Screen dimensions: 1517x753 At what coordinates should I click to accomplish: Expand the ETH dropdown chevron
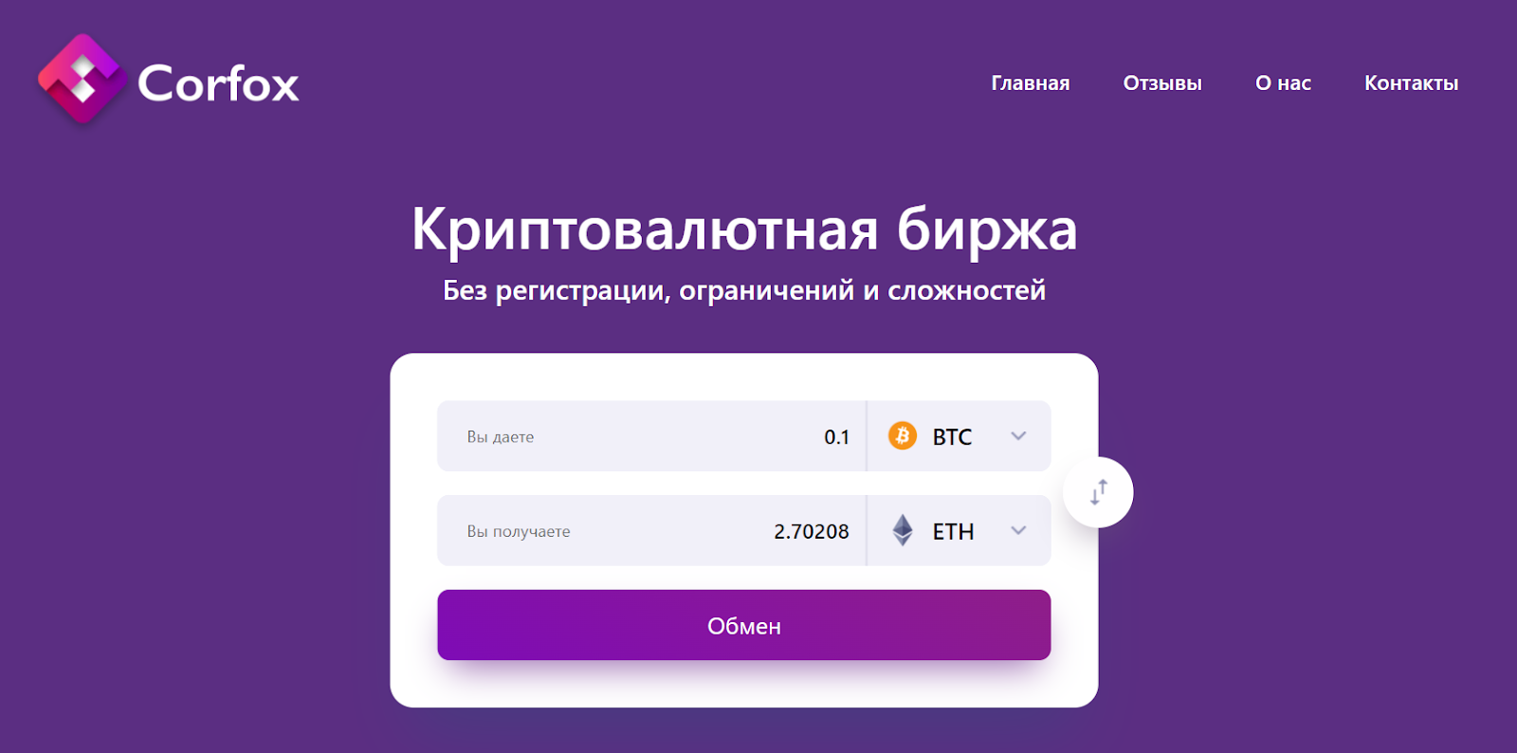1018,530
